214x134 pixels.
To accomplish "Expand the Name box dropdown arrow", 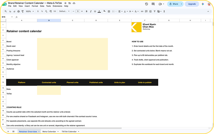I will [x=12, y=17].
